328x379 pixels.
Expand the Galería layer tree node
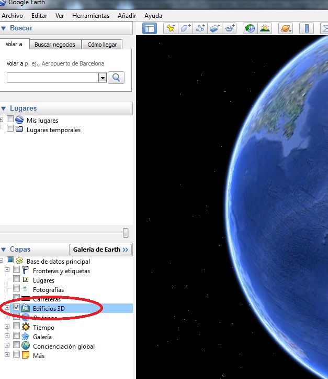[7, 337]
